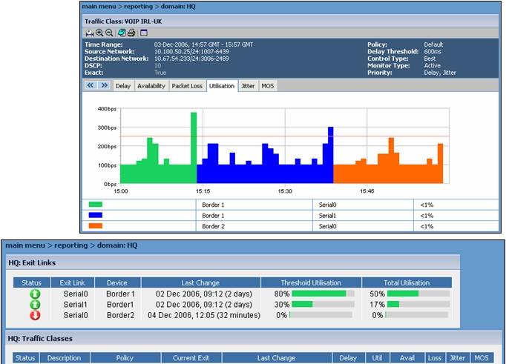506x364 pixels.
Task: Switch to the Availability tab
Action: 151,86
